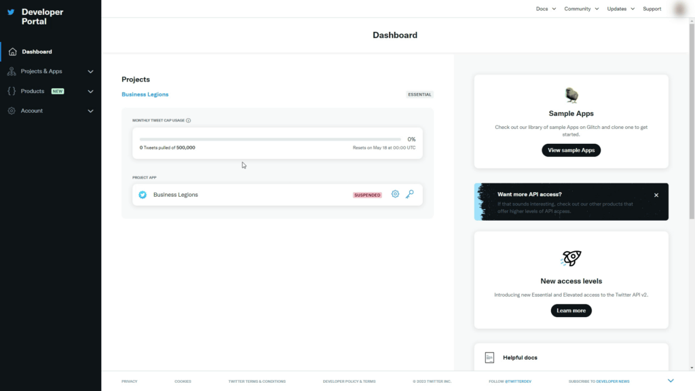695x391 pixels.
Task: Dismiss the API access banner with X
Action: point(656,195)
